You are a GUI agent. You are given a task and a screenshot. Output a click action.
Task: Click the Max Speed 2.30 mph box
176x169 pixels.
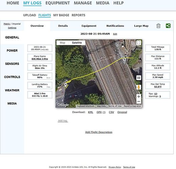pos(158,76)
